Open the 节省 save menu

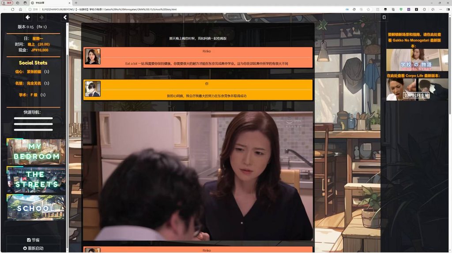point(33,240)
